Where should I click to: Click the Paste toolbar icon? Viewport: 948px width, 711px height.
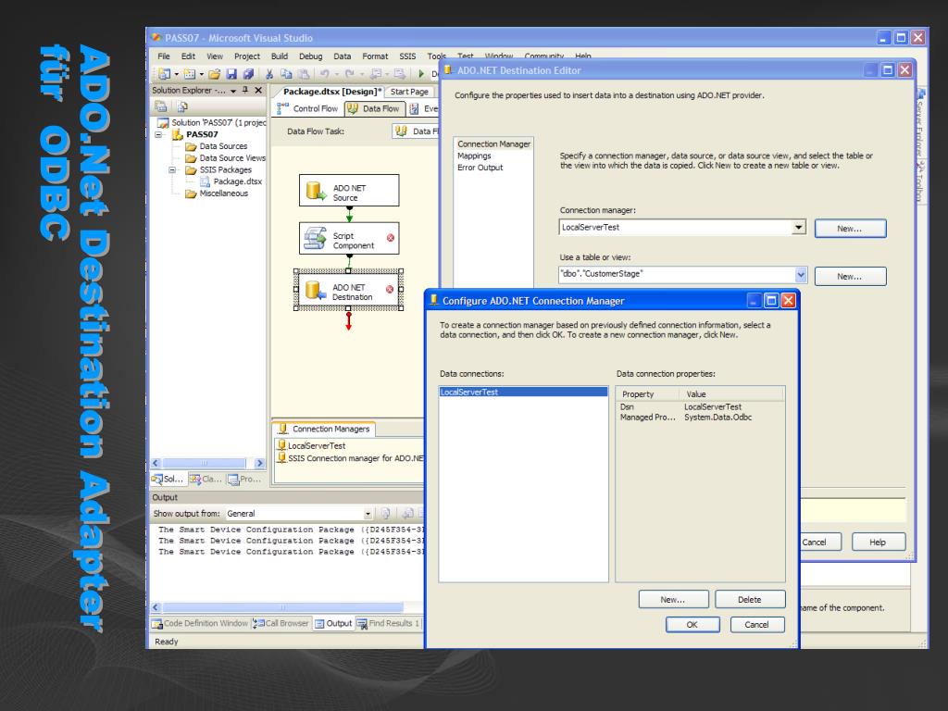coord(304,74)
